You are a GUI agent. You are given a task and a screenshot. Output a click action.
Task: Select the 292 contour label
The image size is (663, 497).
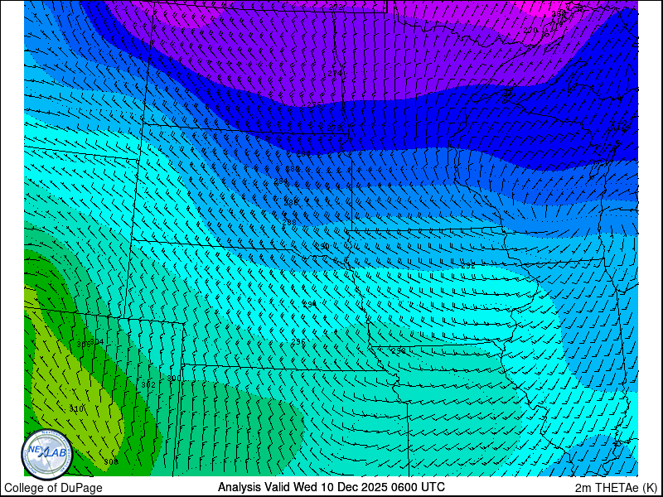pos(468,266)
